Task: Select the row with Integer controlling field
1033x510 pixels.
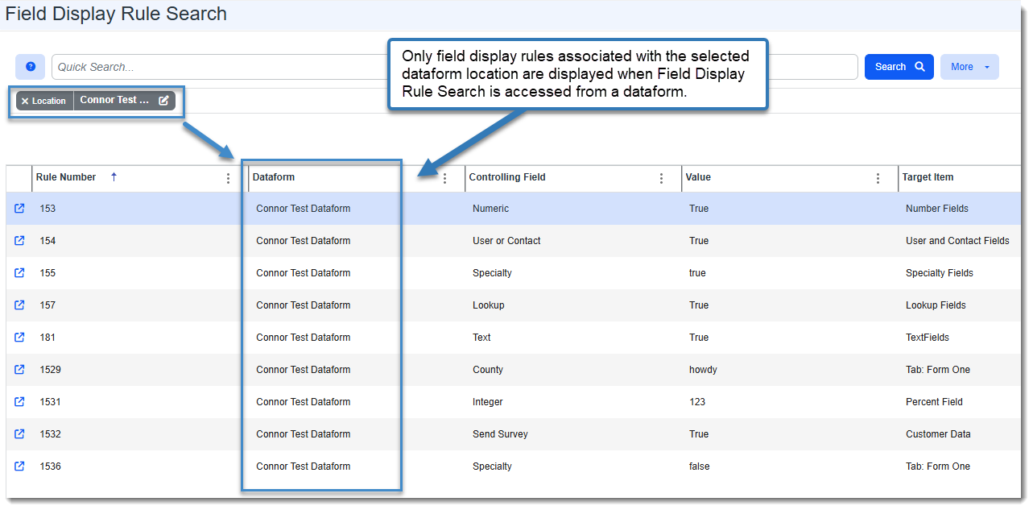Action: tap(488, 402)
